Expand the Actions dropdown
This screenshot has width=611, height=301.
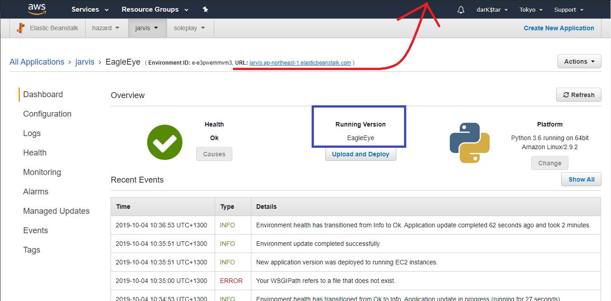579,61
